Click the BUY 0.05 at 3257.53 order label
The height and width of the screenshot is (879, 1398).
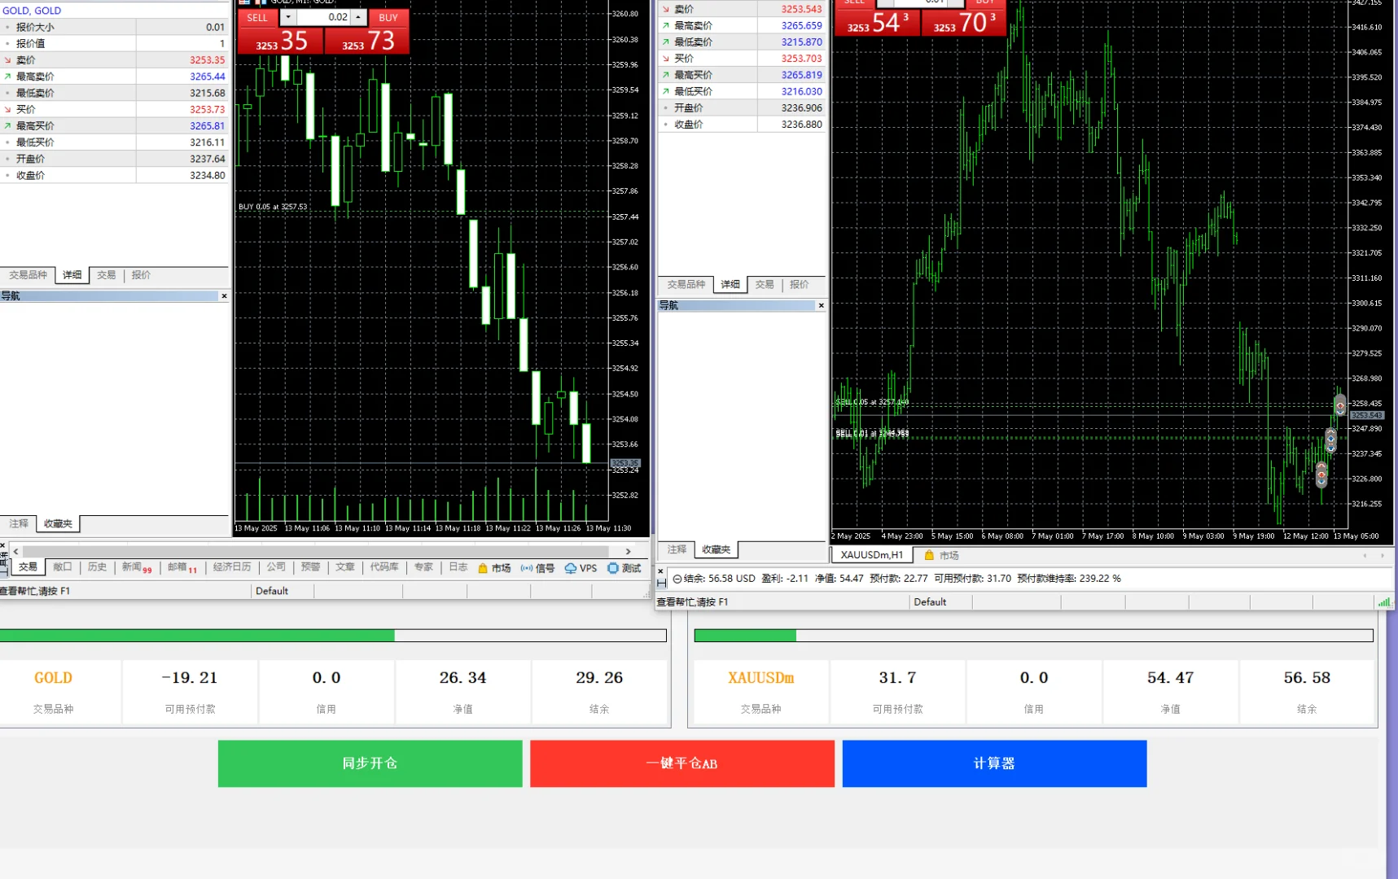click(273, 207)
